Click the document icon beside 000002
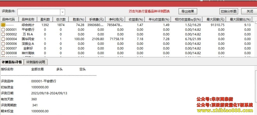Viewport: 257px width, 115px height. (x=3, y=34)
